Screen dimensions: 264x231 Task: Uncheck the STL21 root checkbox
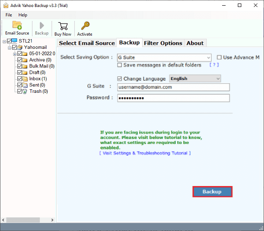click(x=9, y=41)
